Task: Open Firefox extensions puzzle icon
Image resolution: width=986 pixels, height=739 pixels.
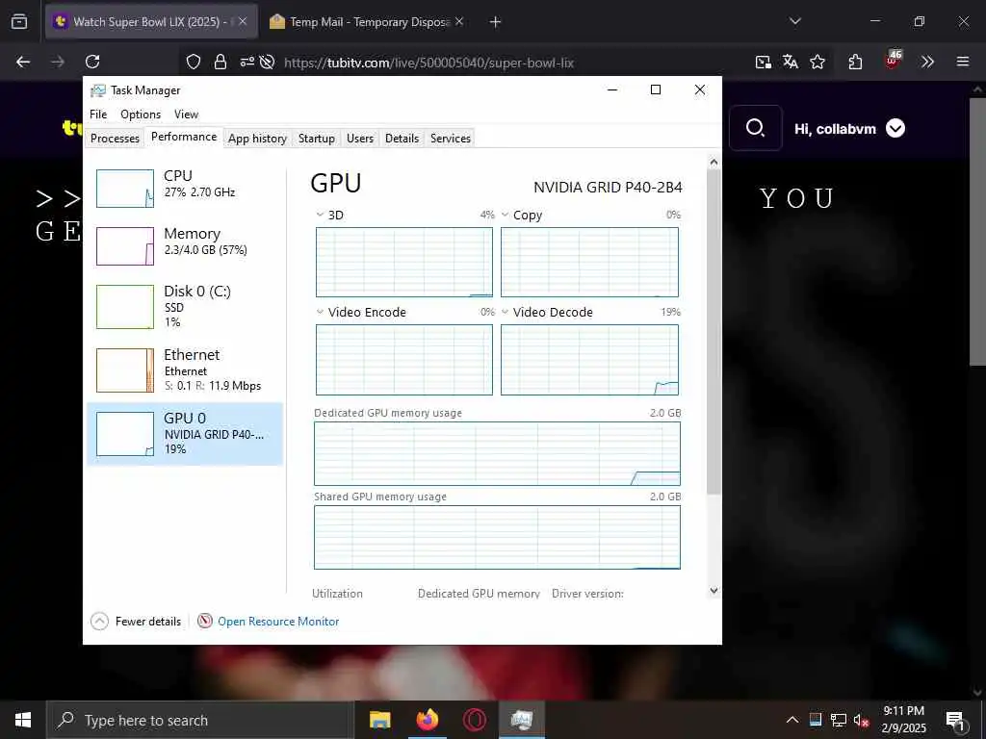Action: point(855,62)
